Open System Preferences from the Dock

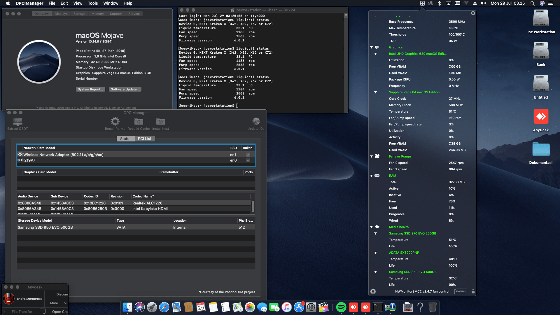(311, 307)
